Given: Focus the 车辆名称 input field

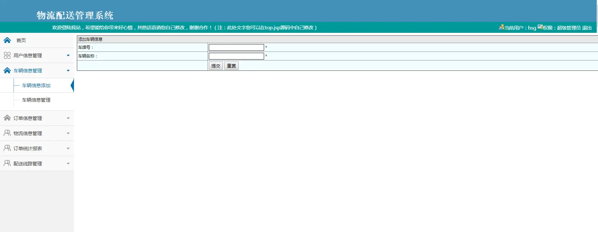Looking at the screenshot, I should click(236, 56).
